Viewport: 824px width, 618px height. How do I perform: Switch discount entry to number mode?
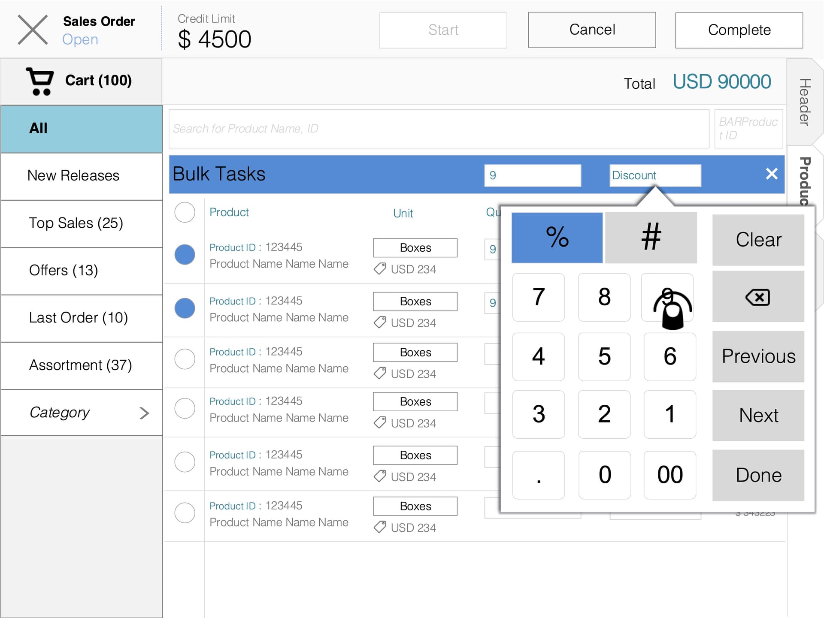click(x=651, y=238)
